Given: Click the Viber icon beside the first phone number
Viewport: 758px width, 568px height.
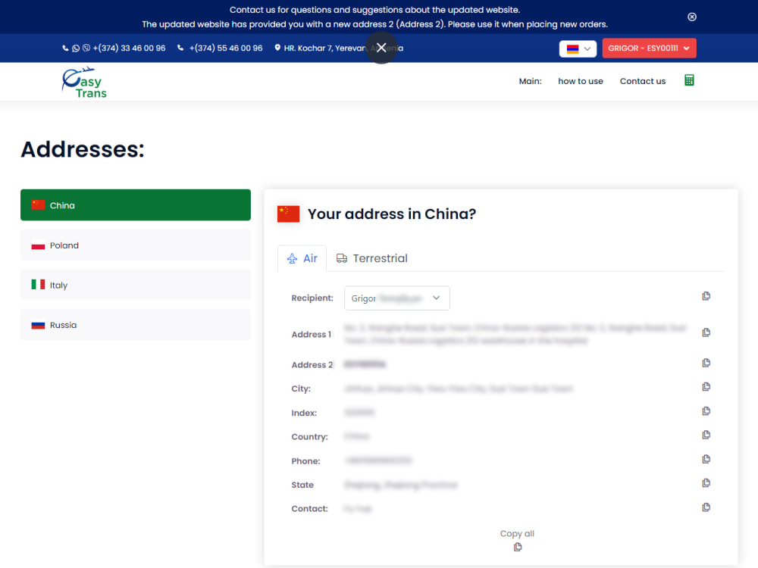Looking at the screenshot, I should tap(86, 48).
